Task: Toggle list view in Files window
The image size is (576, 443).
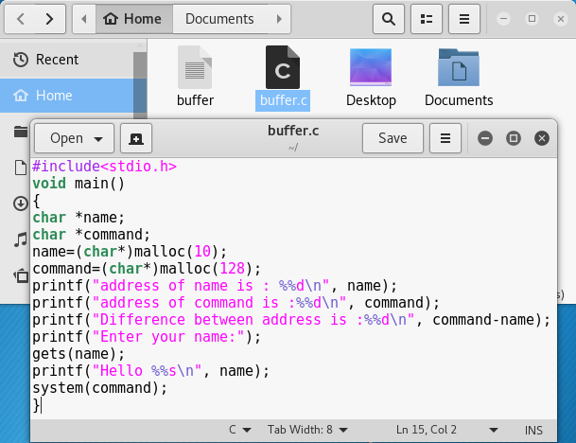Action: (427, 19)
